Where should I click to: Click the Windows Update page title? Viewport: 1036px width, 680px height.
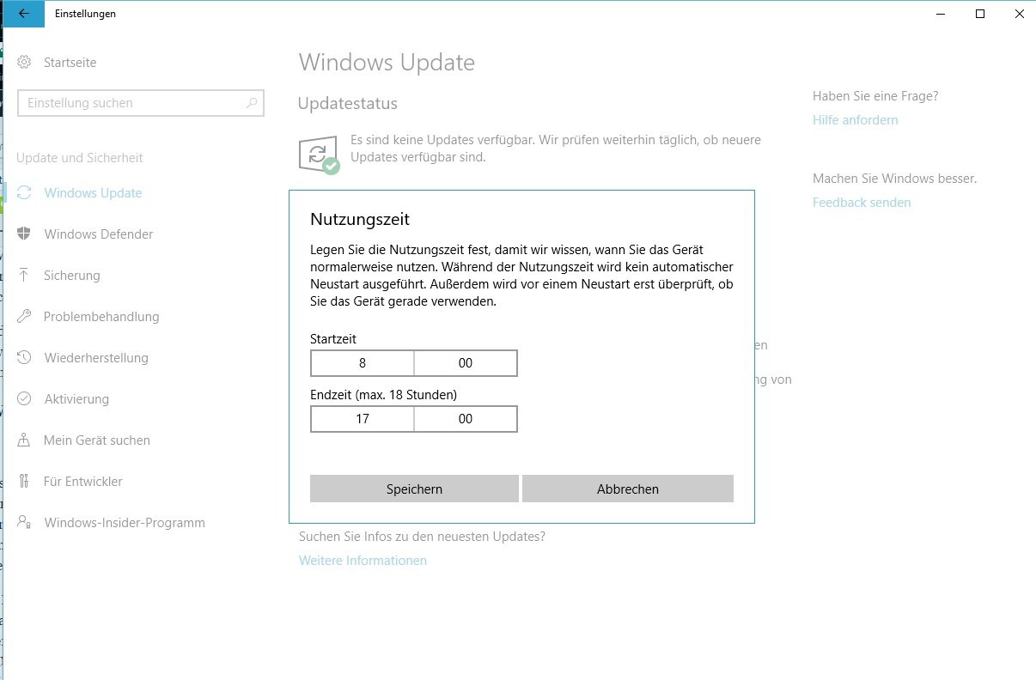coord(387,63)
